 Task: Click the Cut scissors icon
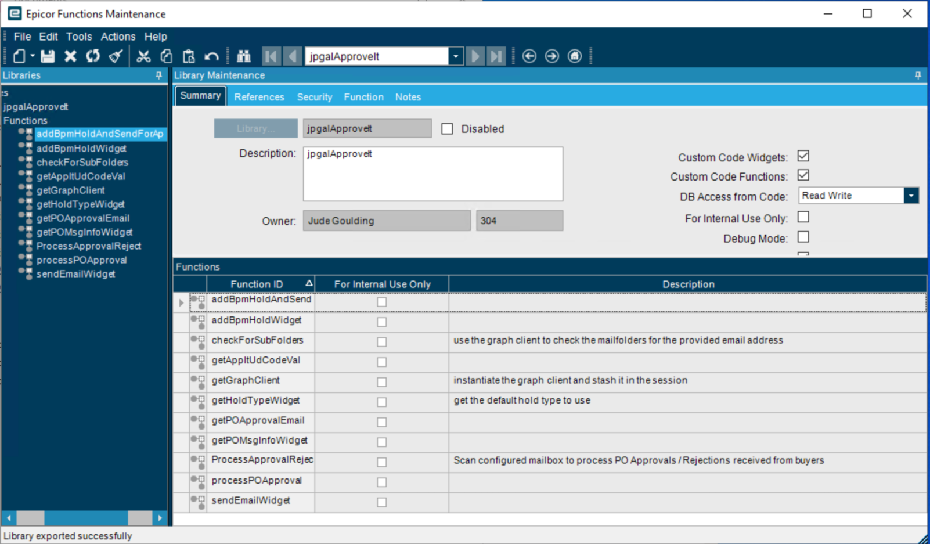click(143, 56)
